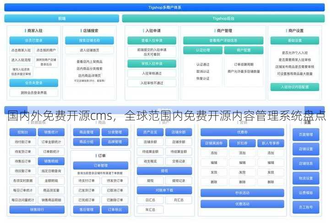Click the 审核入驻申请 box
This screenshot has width=332, height=224.
pos(152,64)
